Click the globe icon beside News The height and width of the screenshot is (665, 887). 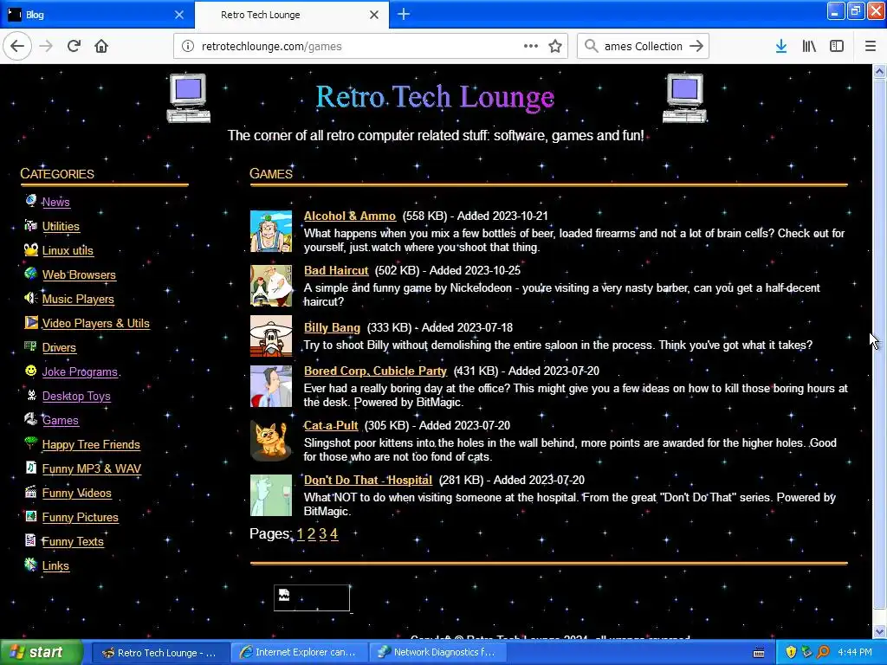pyautogui.click(x=30, y=200)
